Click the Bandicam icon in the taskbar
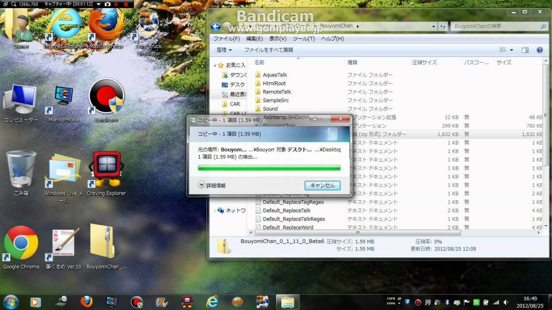The image size is (552, 310). tap(137, 302)
